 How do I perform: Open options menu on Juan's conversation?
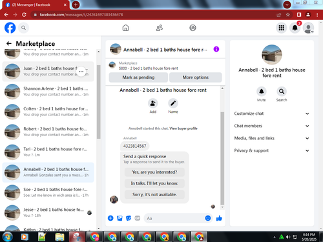pyautogui.click(x=81, y=72)
